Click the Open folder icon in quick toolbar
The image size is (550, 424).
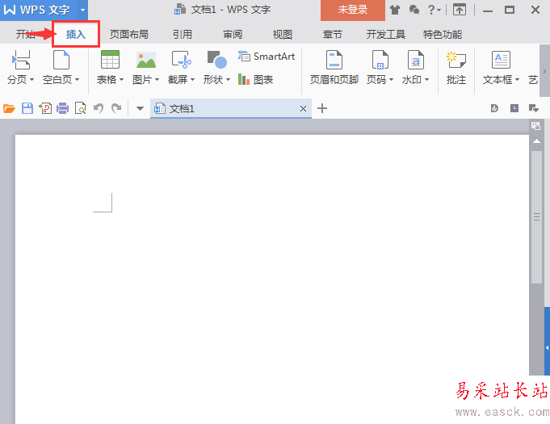(x=9, y=108)
